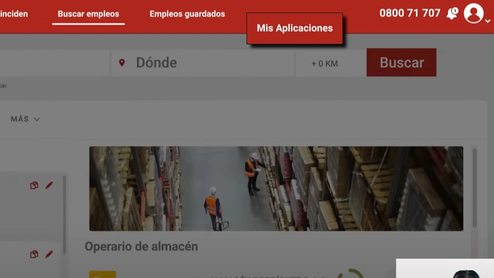This screenshot has height=278, width=494.
Task: Open the user profile avatar
Action: point(474,13)
